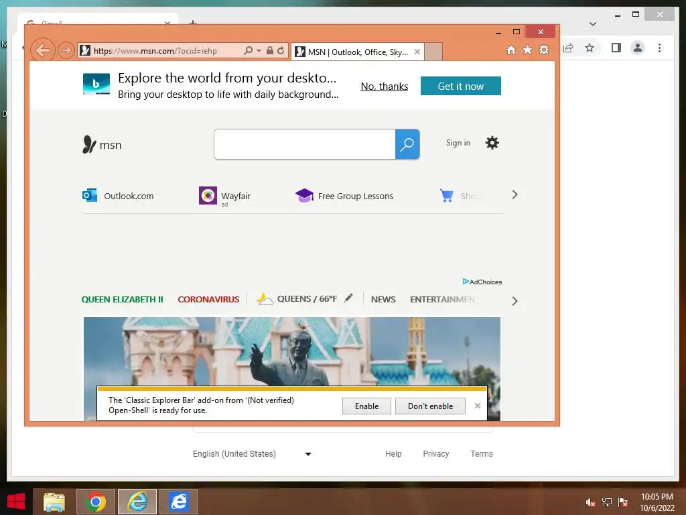Click the share icon in Chrome toolbar

click(x=569, y=48)
